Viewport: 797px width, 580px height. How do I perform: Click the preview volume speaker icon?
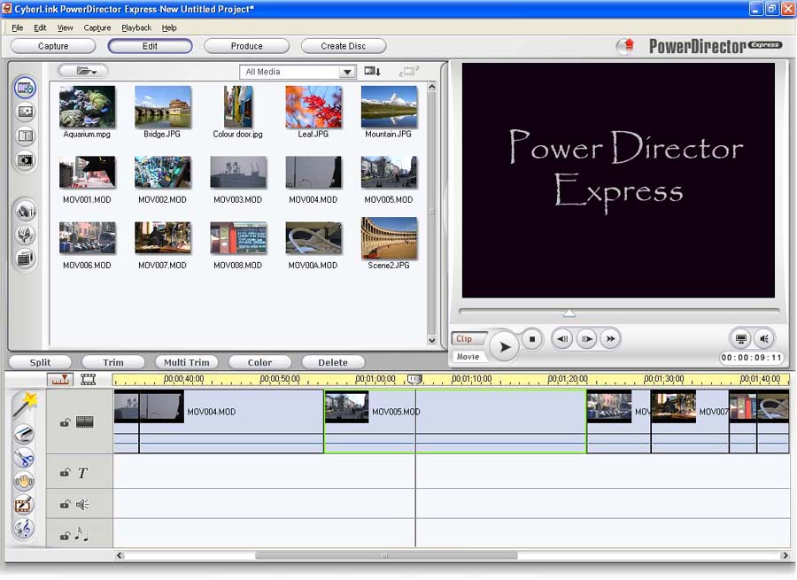point(763,338)
